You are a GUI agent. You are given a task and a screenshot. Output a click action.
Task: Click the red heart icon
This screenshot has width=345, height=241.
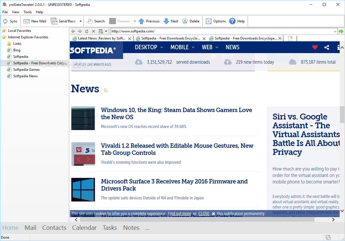(315, 47)
